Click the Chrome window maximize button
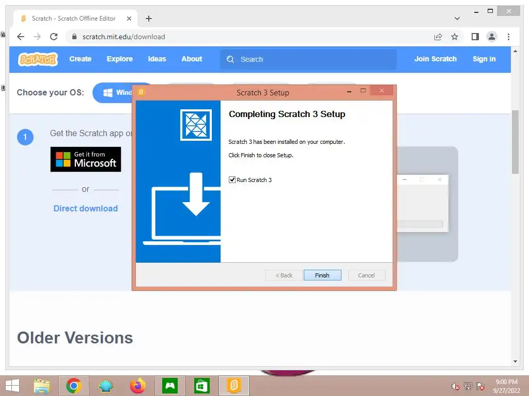Viewport: 529px width, 396px height. (x=490, y=11)
